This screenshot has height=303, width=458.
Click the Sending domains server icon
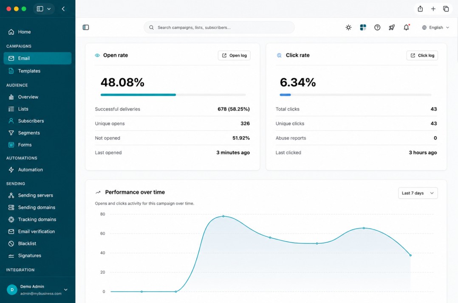click(11, 208)
